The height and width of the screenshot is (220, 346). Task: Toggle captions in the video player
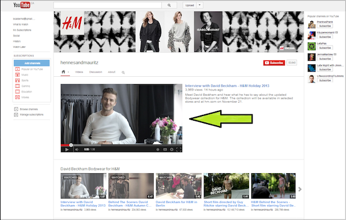165,150
